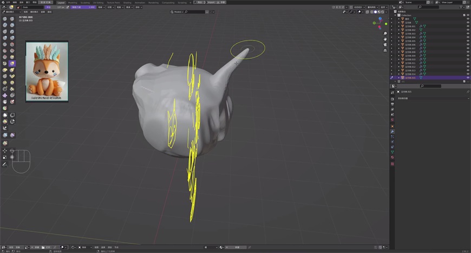Screen dimensions: 471x253
Task: Toggle visibility of the Collection
Action: click(x=468, y=15)
